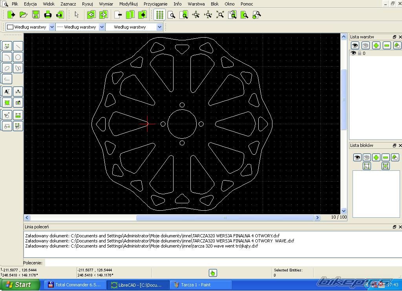Screen dimensions: 402x291
Task: Open the Modify tools hand icon
Action: (x=7, y=115)
